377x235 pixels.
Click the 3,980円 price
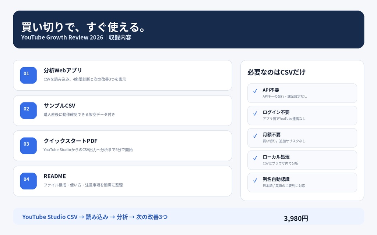[x=296, y=218]
